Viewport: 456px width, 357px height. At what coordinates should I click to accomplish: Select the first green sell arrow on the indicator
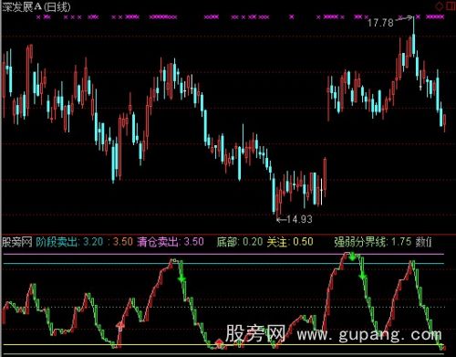tap(181, 278)
